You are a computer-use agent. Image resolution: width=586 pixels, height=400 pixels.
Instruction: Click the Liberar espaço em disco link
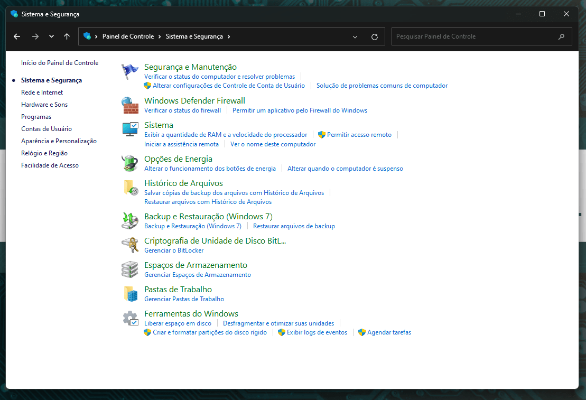pyautogui.click(x=178, y=323)
